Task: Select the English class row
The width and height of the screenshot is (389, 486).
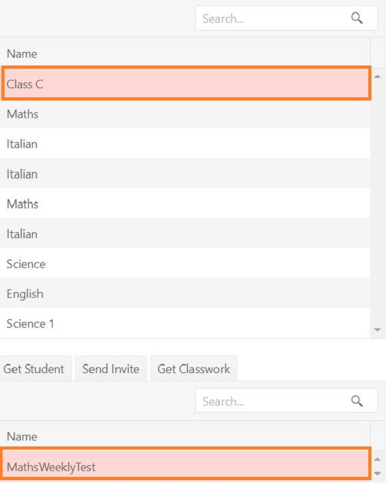Action: tap(185, 294)
